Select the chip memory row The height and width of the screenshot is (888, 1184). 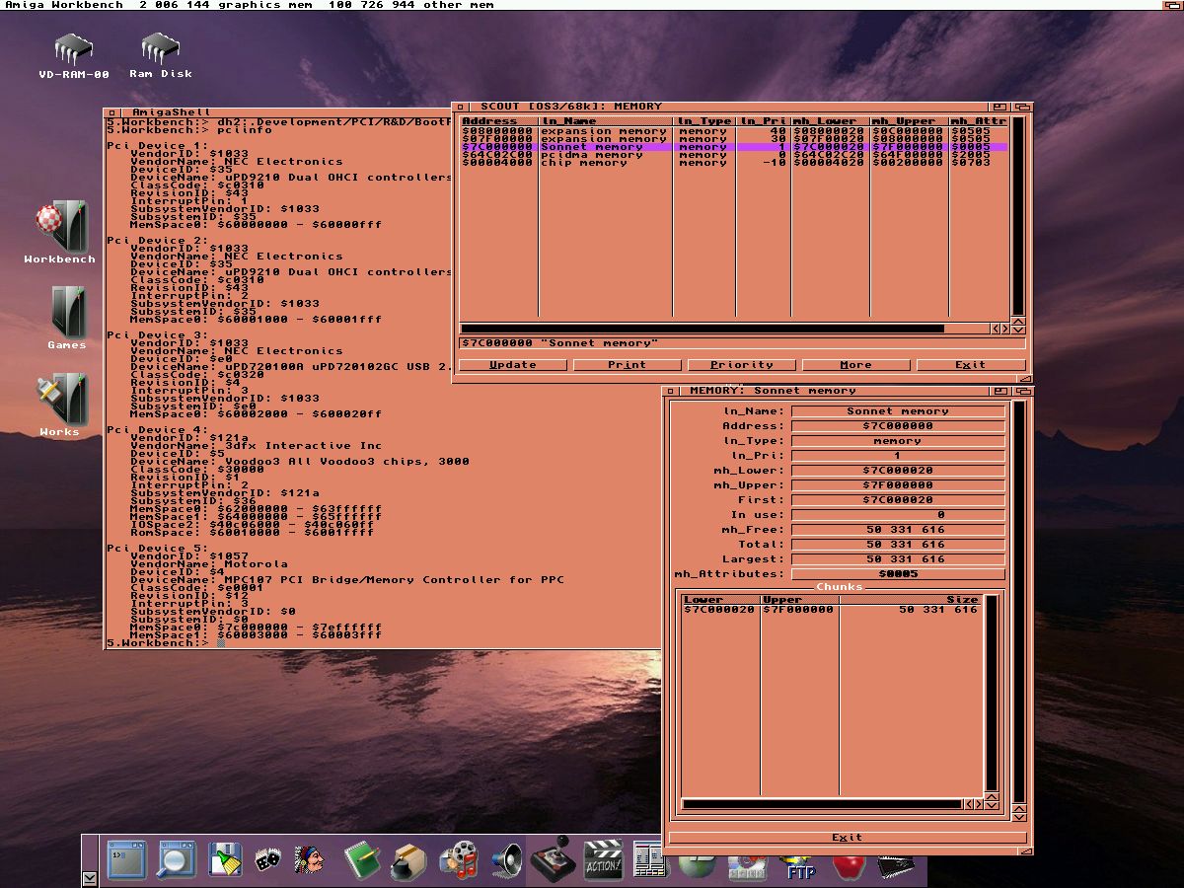(x=734, y=163)
